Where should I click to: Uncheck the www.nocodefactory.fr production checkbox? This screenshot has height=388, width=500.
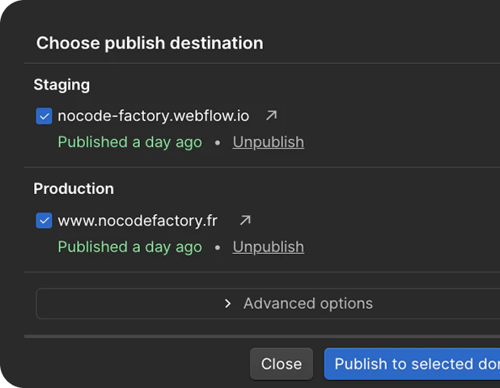tap(44, 221)
